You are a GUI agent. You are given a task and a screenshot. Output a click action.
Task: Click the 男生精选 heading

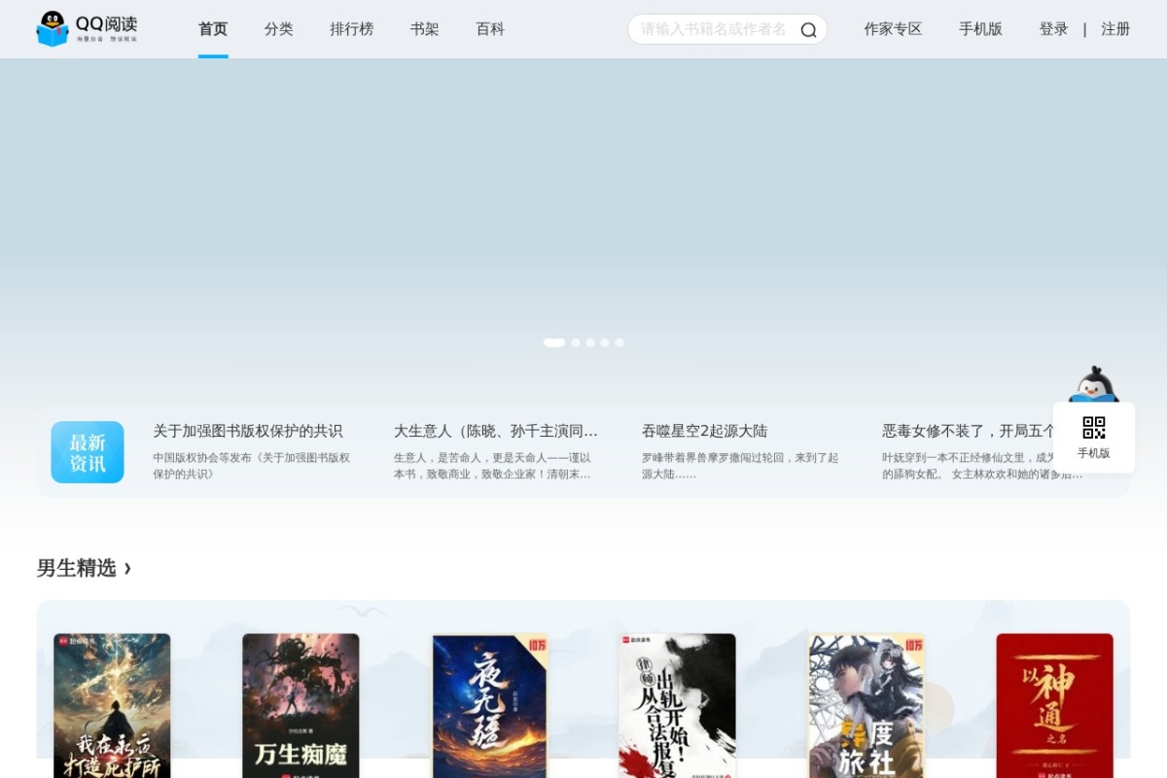pyautogui.click(x=76, y=568)
